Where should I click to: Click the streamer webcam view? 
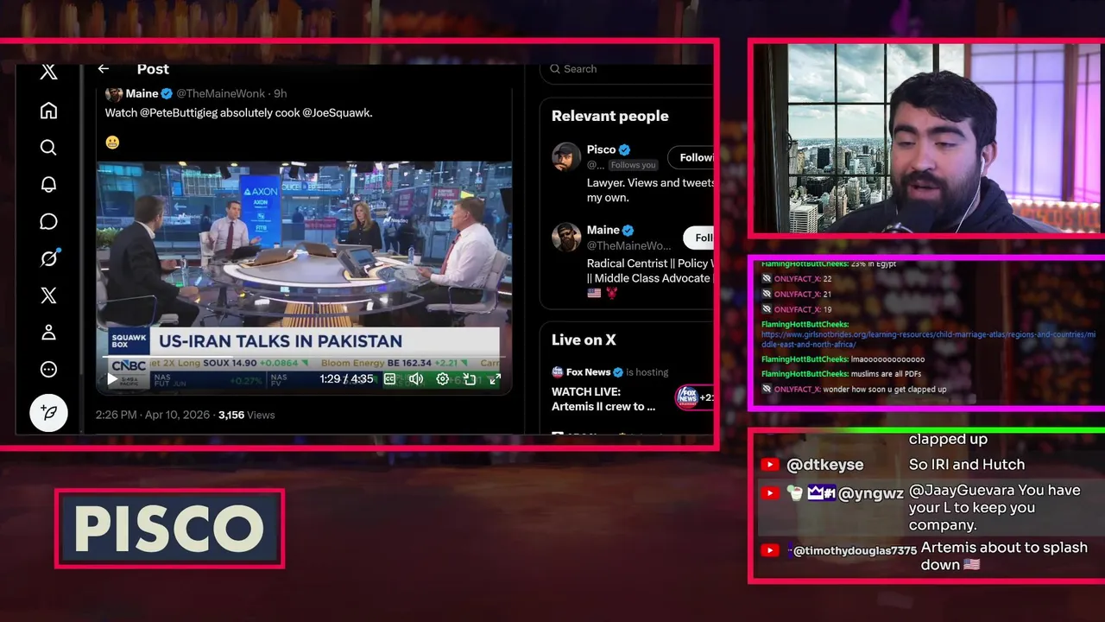926,138
